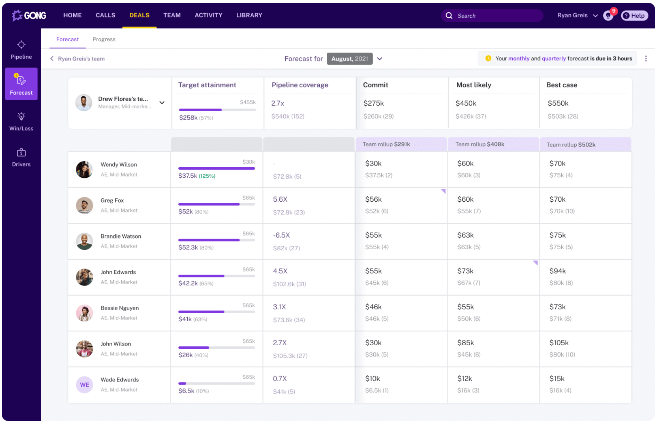659x427 pixels.
Task: Switch to the Progress tab
Action: coord(104,39)
